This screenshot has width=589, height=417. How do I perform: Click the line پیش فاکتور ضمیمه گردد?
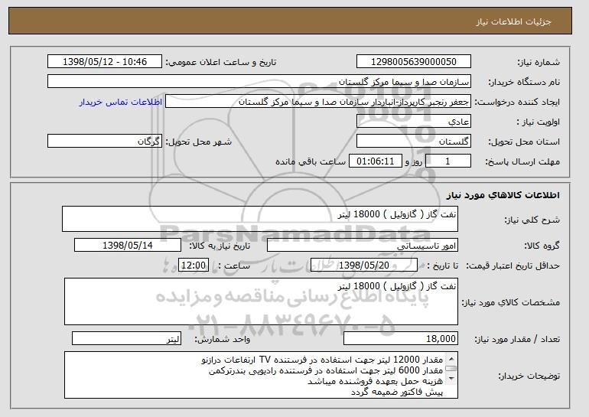397,393
